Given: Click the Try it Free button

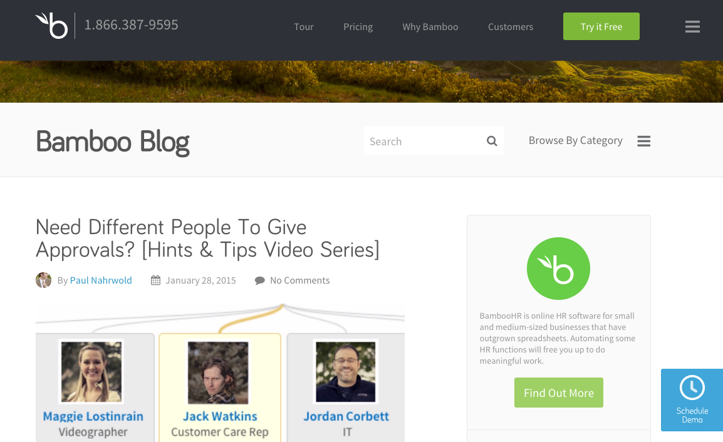Looking at the screenshot, I should tap(601, 26).
